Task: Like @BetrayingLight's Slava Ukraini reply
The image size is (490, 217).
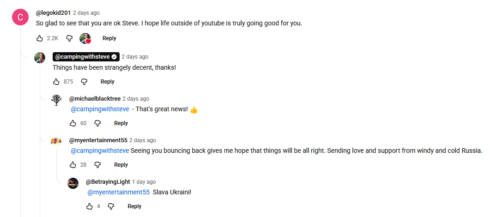Action: (x=90, y=206)
